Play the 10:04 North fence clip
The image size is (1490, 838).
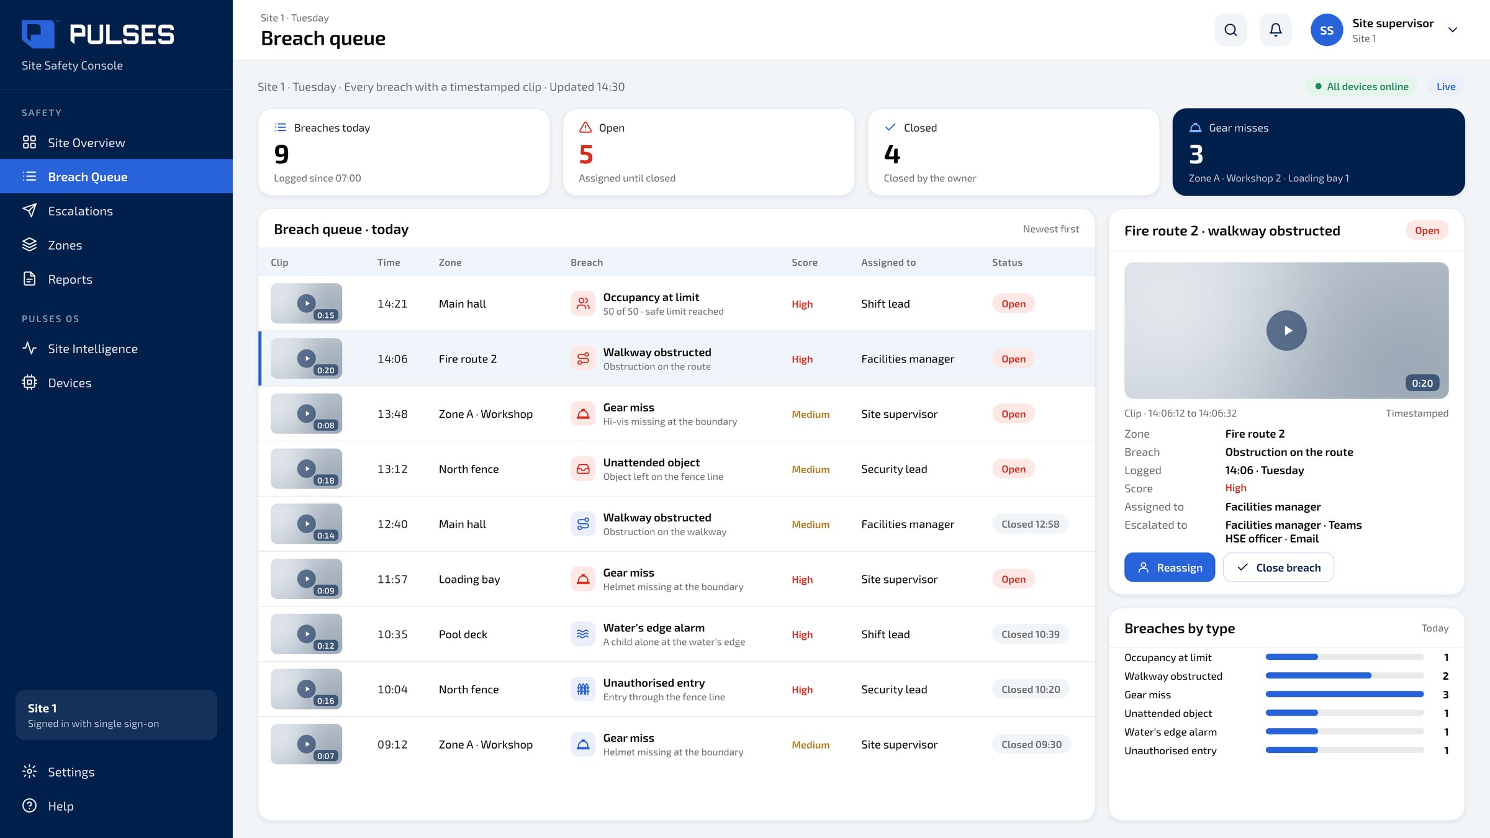pos(306,689)
